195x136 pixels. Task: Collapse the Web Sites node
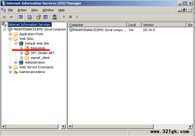pos(10,39)
